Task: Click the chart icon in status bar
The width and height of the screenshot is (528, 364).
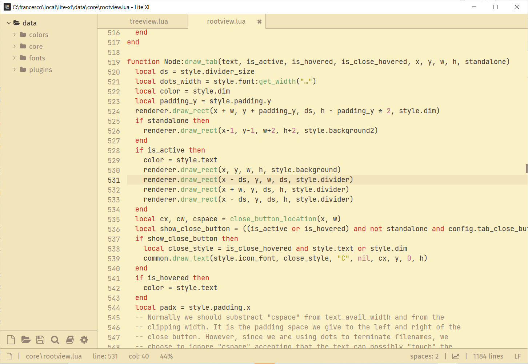Action: point(456,356)
